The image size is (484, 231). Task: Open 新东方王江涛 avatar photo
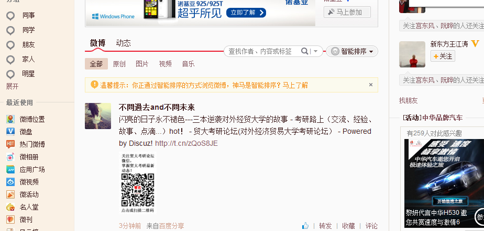click(412, 54)
